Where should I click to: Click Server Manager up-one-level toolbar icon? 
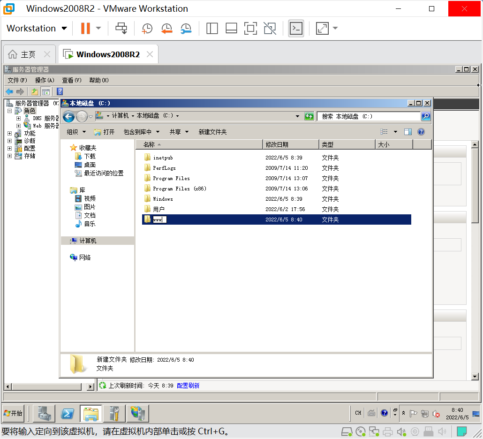click(x=35, y=91)
